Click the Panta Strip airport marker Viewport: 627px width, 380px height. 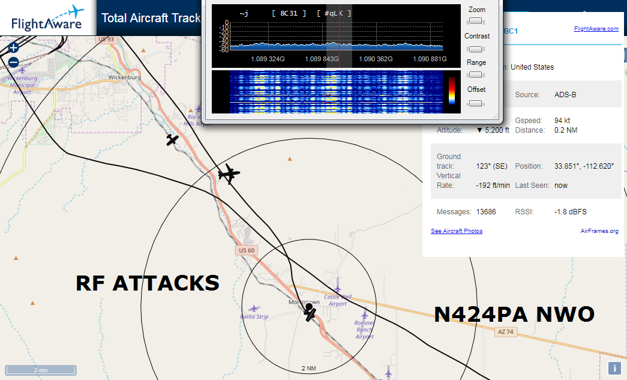coord(254,309)
